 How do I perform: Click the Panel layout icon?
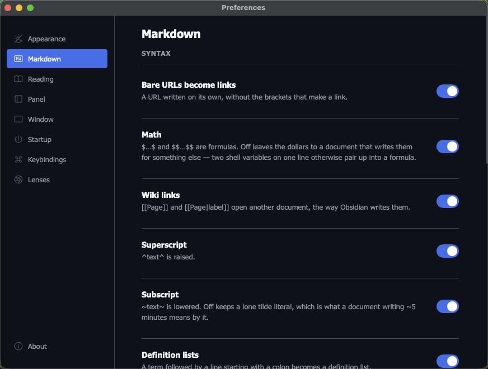point(18,99)
